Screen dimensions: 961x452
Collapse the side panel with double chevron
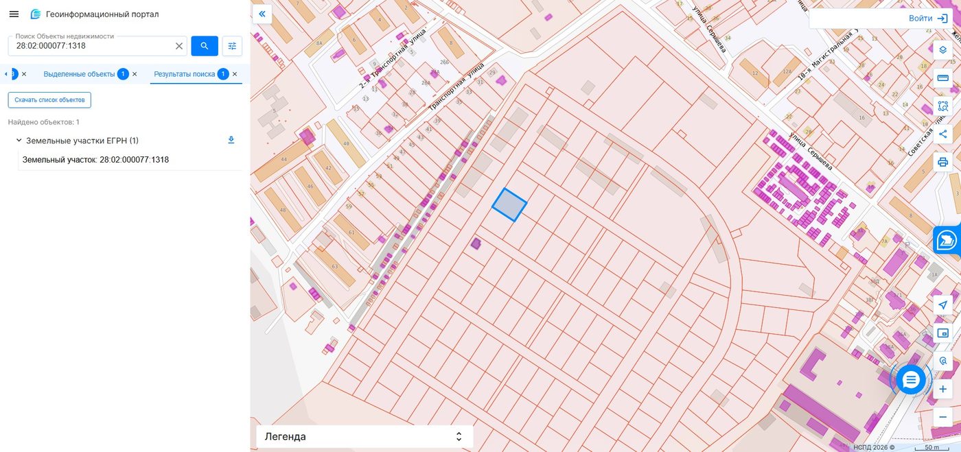(262, 14)
